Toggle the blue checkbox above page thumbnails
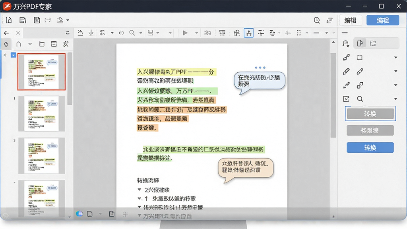This screenshot has width=407, height=229. coord(13,55)
